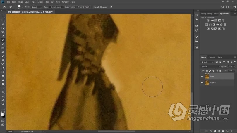Hide Layer 0 visibility eye

202,83
